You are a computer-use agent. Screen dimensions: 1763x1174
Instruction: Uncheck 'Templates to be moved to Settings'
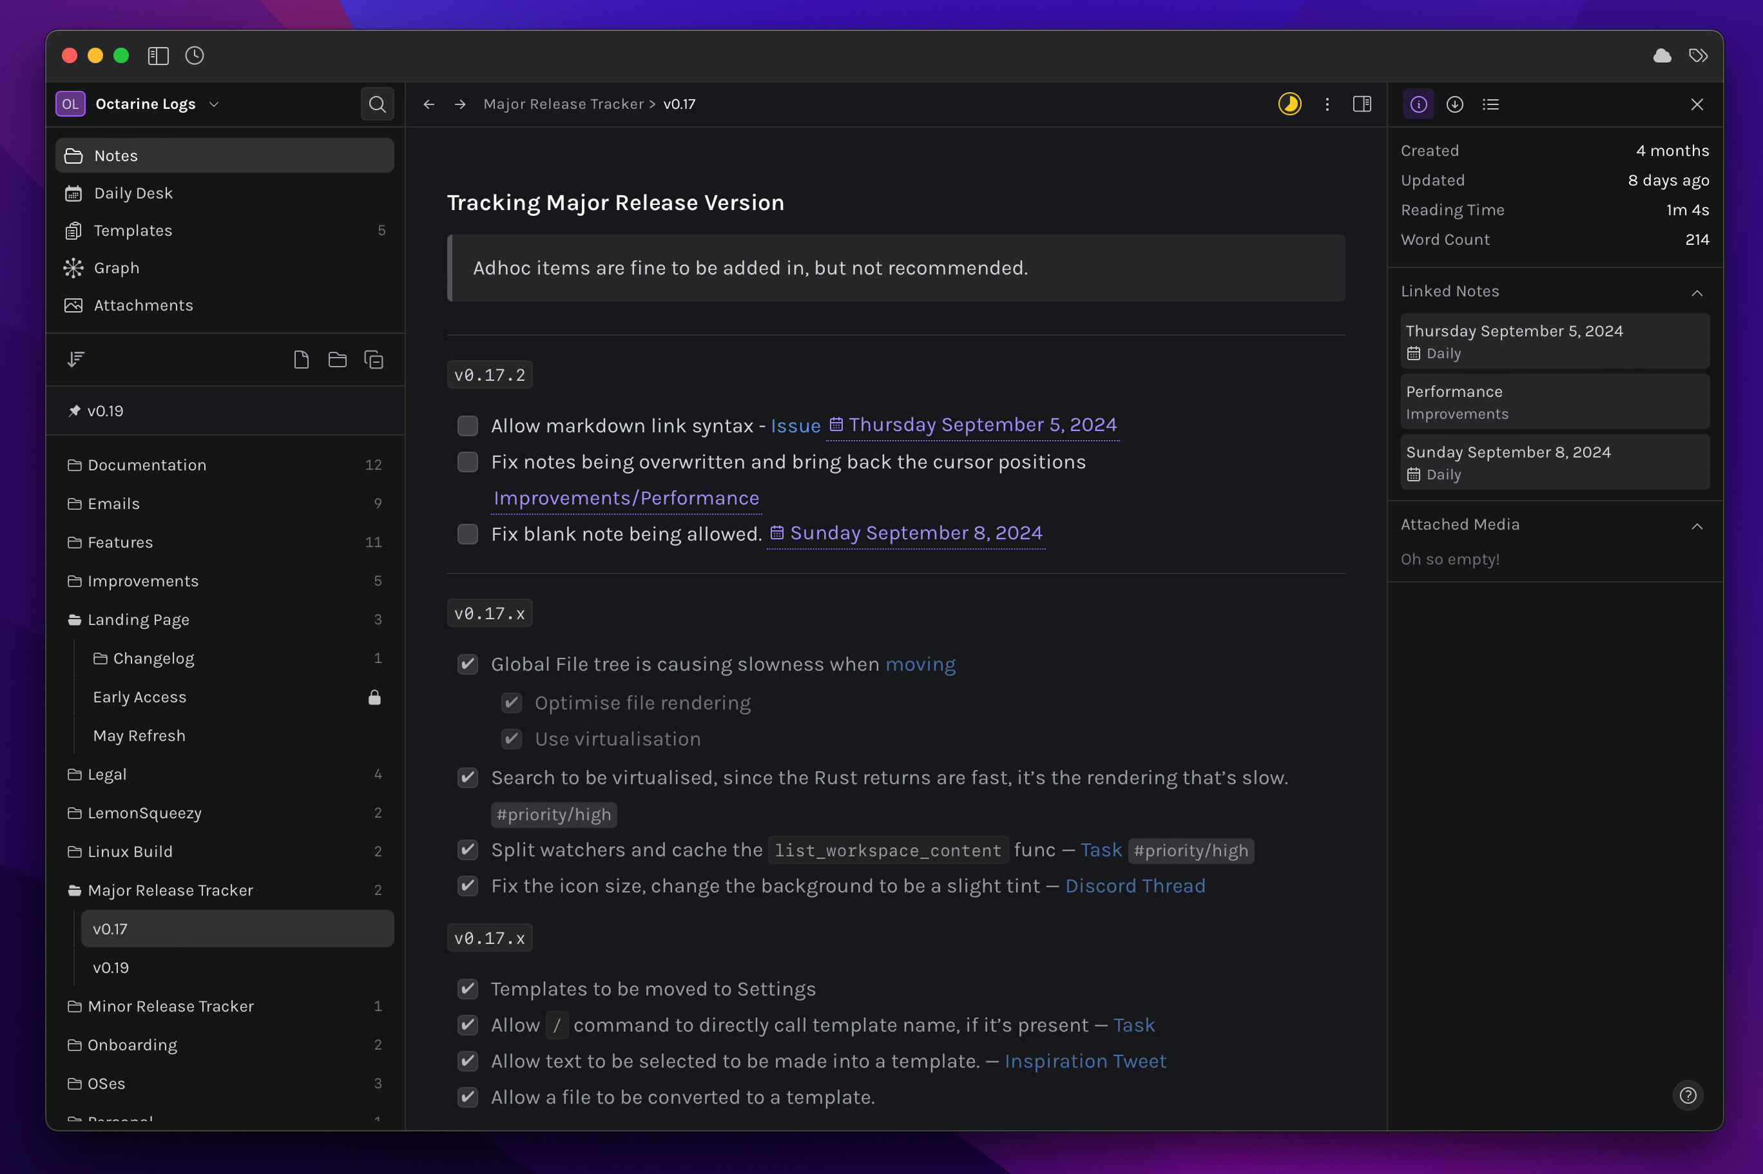point(468,989)
